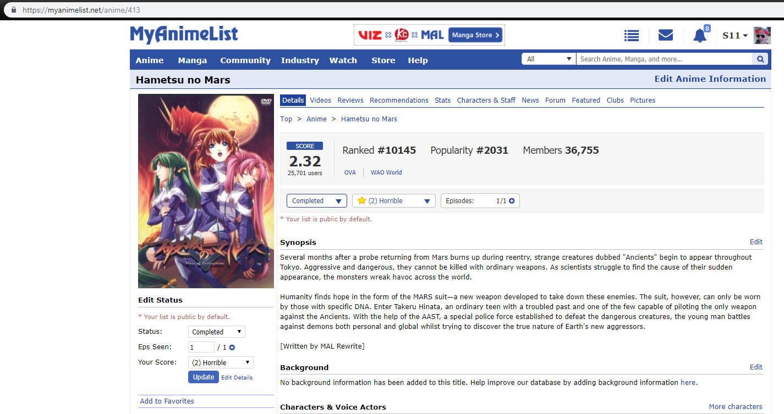The height and width of the screenshot is (414, 784).
Task: Open the messages envelope icon
Action: [665, 36]
